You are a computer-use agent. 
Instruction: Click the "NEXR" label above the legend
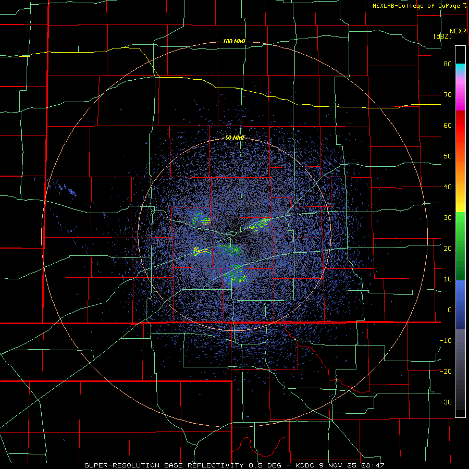pos(458,31)
